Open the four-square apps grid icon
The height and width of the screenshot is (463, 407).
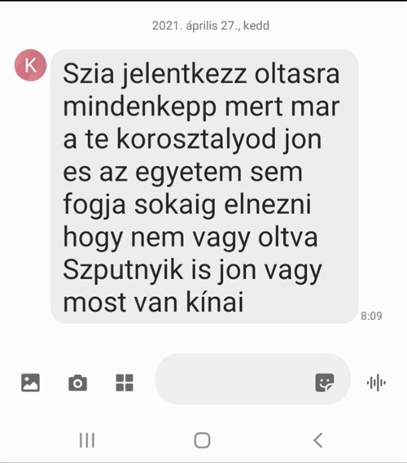tap(125, 382)
